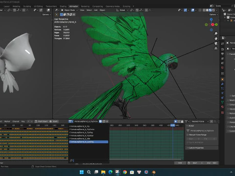This screenshot has height=176, width=235.
Task: Open the Particles properties tab
Action: [222, 88]
